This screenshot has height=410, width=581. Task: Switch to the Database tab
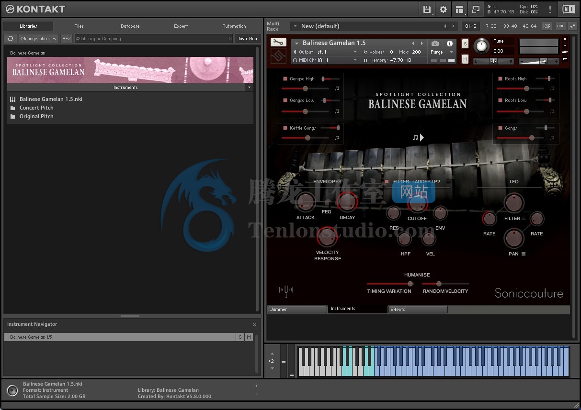point(130,26)
